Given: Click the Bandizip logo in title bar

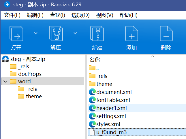Looking at the screenshot, I should [x=6, y=5].
